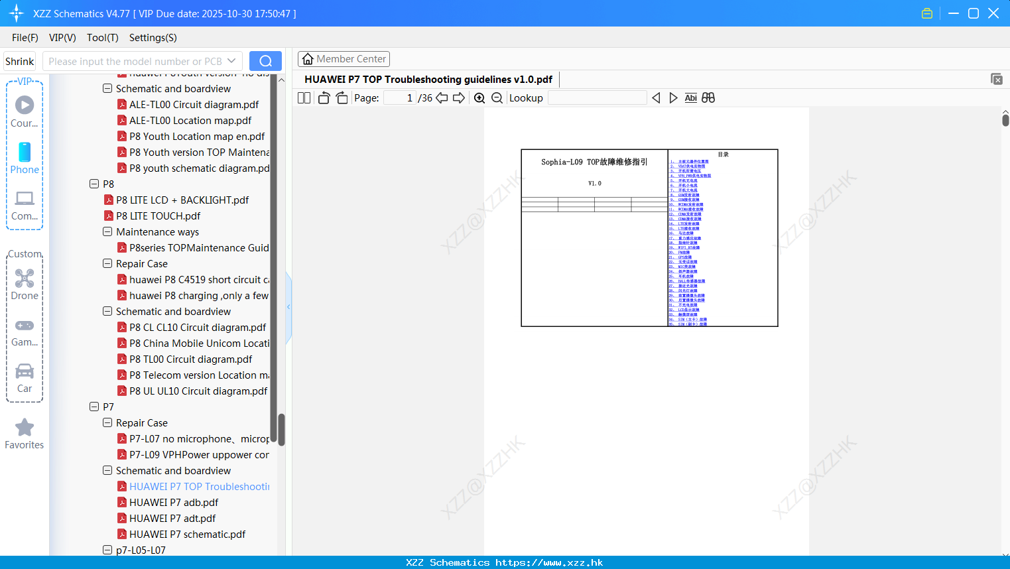Click the file tree vertical scrollbar thumb
1010x569 pixels.
point(281,430)
